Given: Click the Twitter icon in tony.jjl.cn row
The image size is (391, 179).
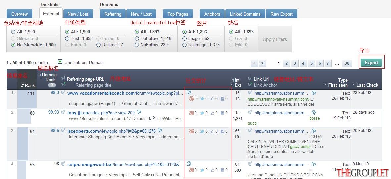Looking at the screenshot, I should pos(202,113).
